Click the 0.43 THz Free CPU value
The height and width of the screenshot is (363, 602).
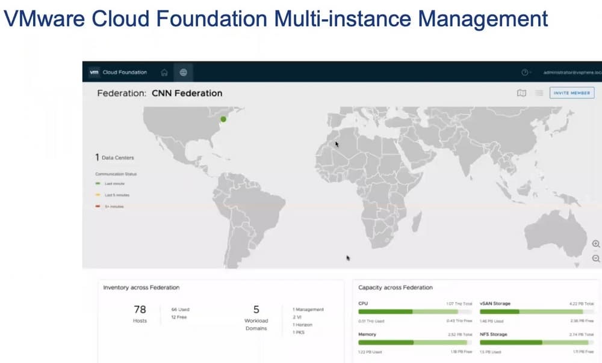click(459, 321)
